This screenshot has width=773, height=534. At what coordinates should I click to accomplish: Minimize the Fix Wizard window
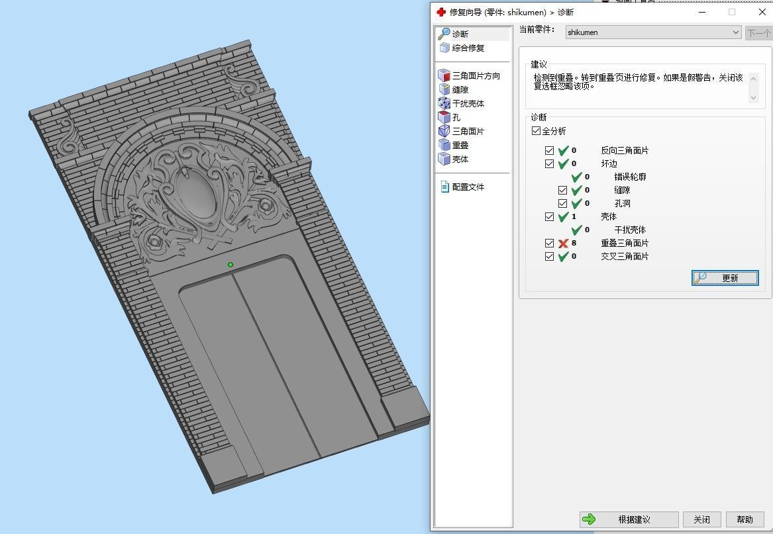click(702, 12)
